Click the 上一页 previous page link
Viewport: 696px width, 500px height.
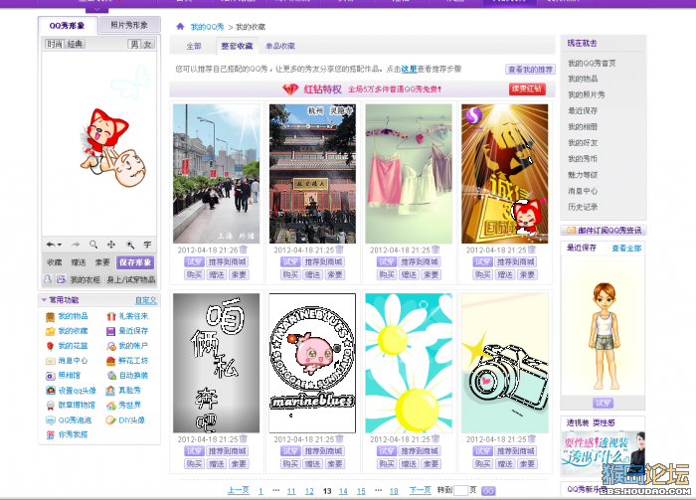point(239,490)
